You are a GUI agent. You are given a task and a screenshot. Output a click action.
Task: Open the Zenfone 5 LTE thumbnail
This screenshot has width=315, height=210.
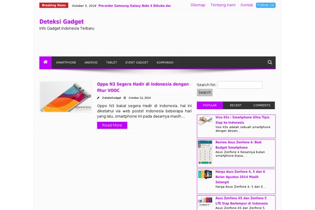tap(205, 202)
